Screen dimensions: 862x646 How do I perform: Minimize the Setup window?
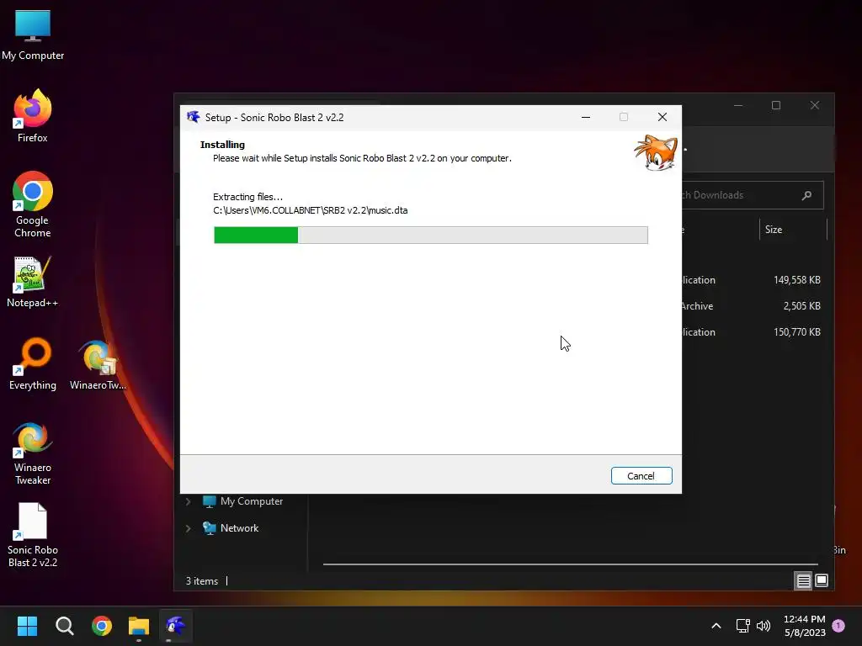coord(586,117)
